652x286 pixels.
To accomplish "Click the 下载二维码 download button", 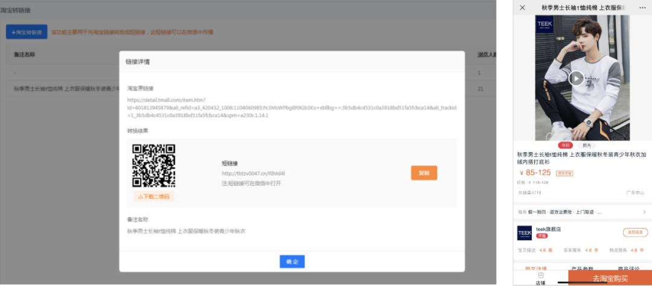I will coord(154,196).
